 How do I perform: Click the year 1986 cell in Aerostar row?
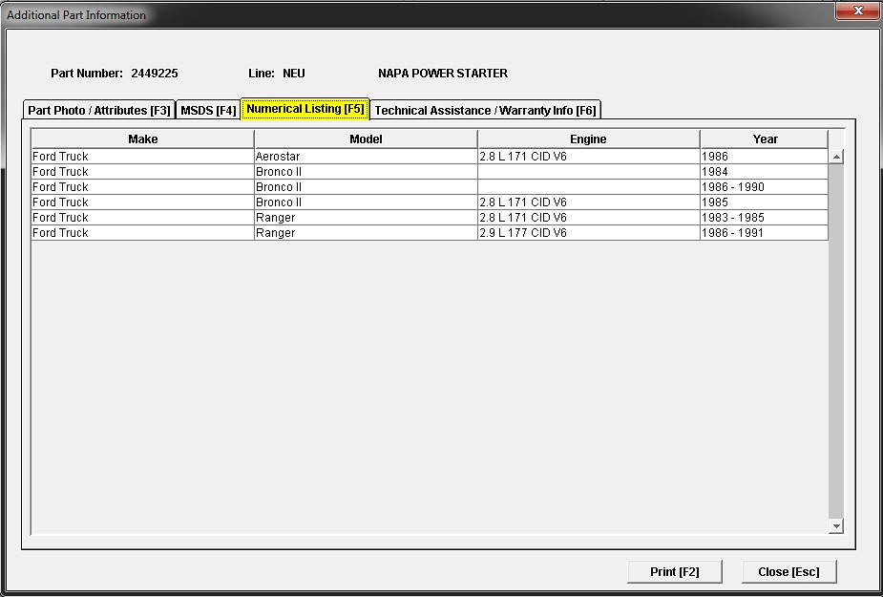click(765, 156)
